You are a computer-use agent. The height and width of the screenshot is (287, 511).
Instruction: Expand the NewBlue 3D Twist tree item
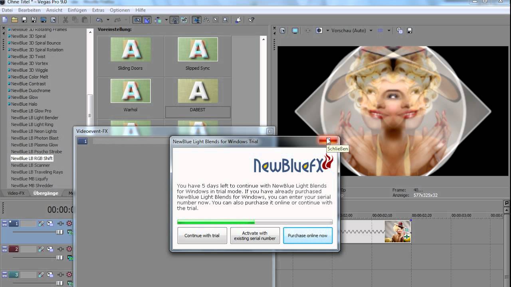[9, 57]
